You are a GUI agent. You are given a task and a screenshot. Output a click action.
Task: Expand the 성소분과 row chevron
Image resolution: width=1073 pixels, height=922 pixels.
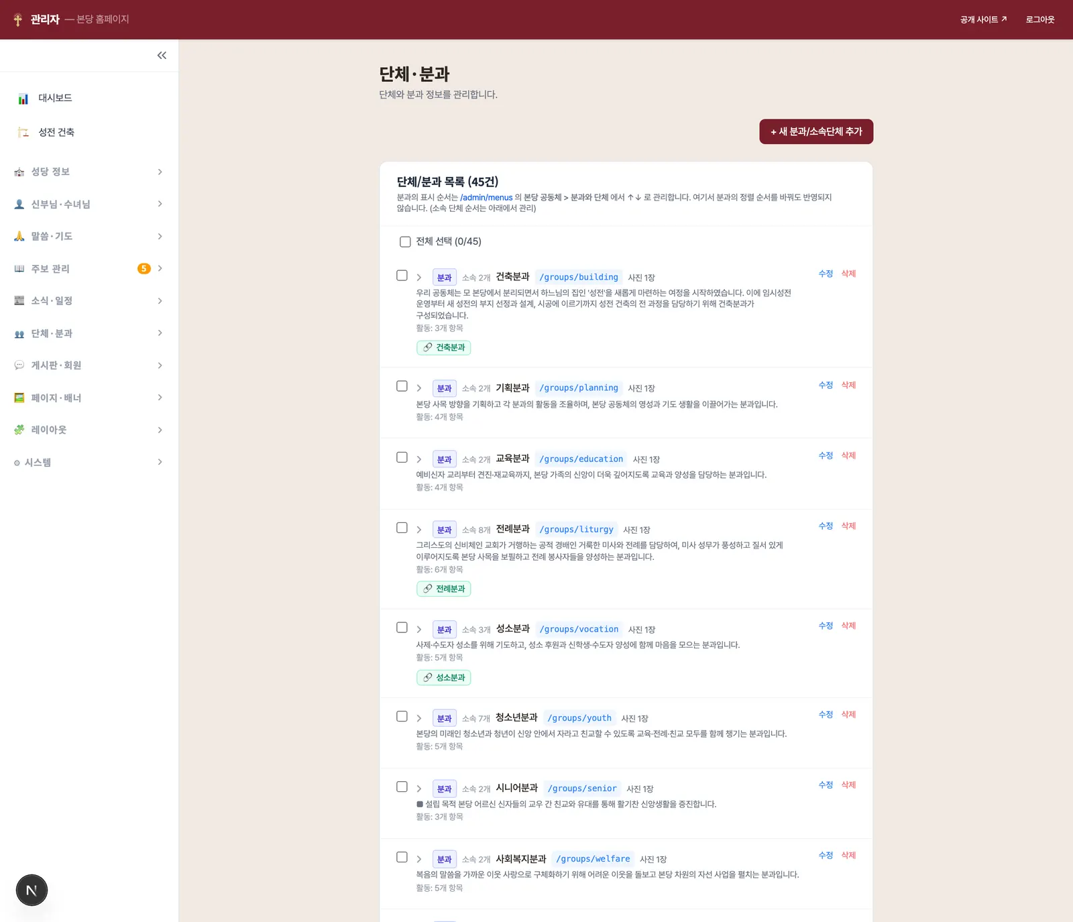(419, 630)
